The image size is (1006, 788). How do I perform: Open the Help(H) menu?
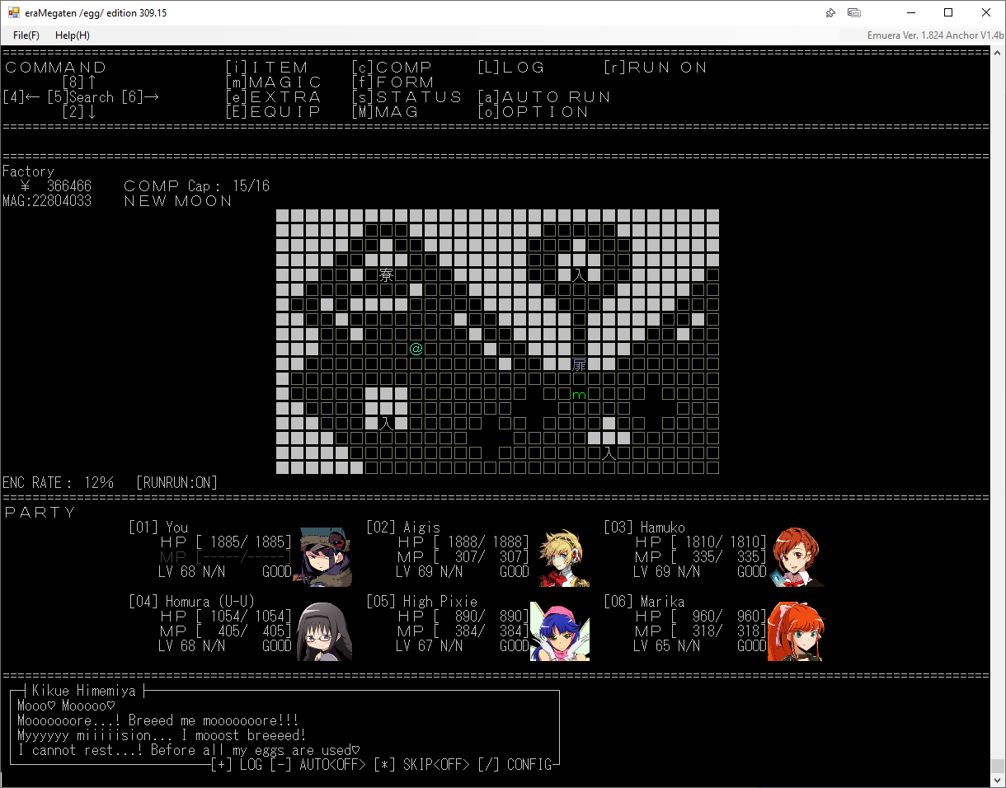click(73, 35)
